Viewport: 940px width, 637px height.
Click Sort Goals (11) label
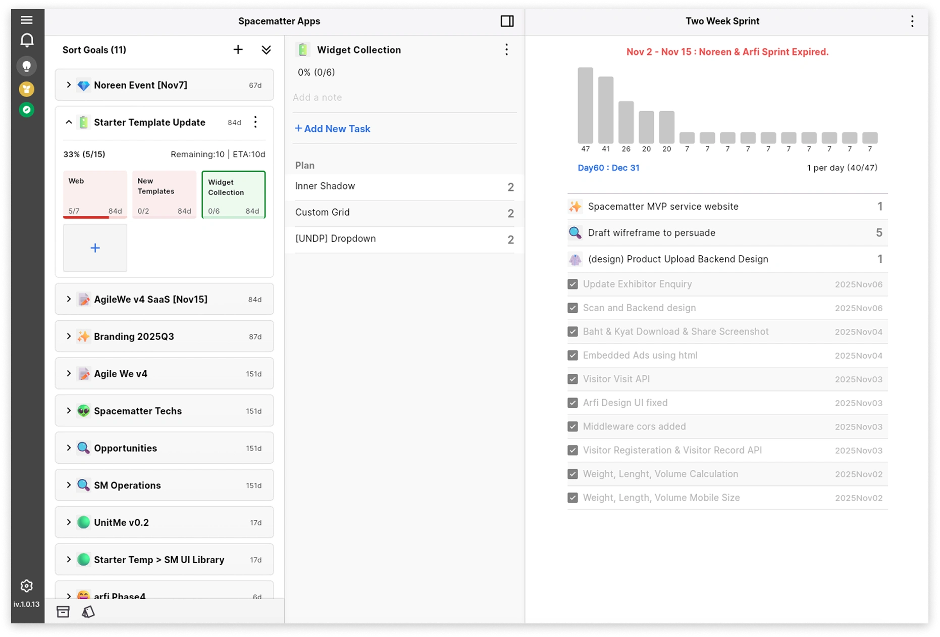coord(94,50)
